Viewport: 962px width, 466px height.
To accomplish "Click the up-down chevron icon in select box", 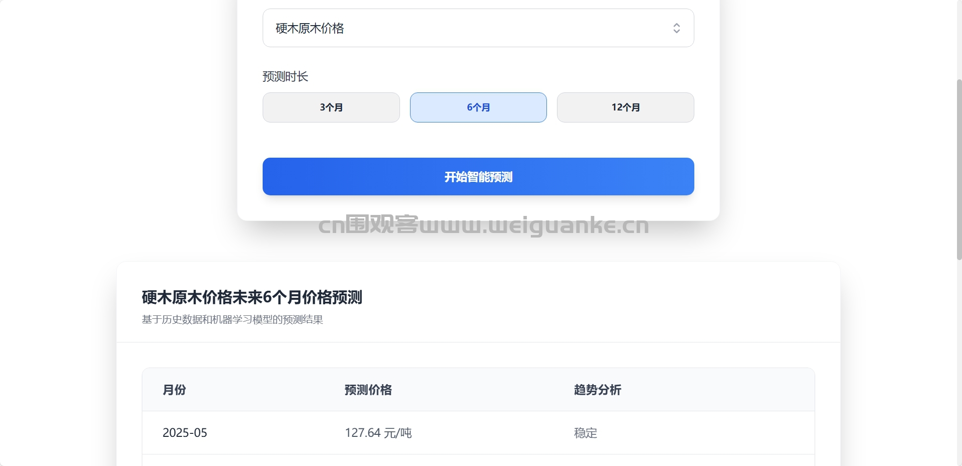I will pos(677,28).
